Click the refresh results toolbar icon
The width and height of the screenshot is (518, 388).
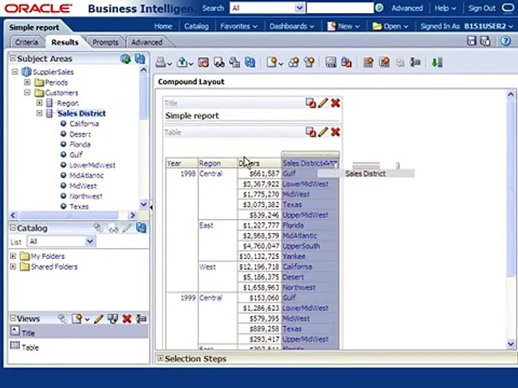point(250,62)
